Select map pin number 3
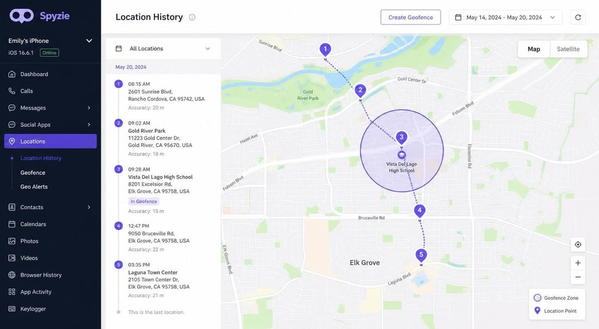 (401, 138)
